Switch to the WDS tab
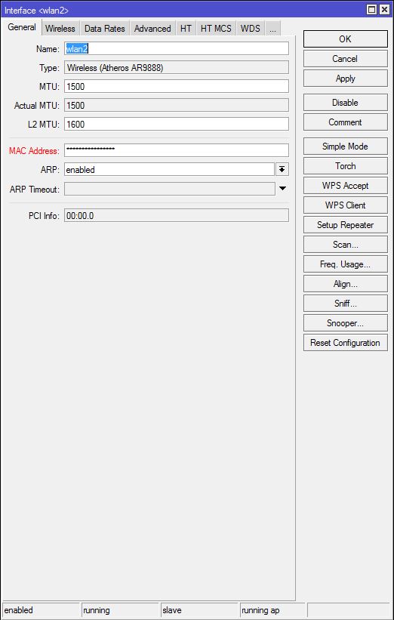Image resolution: width=394 pixels, height=620 pixels. tap(250, 29)
